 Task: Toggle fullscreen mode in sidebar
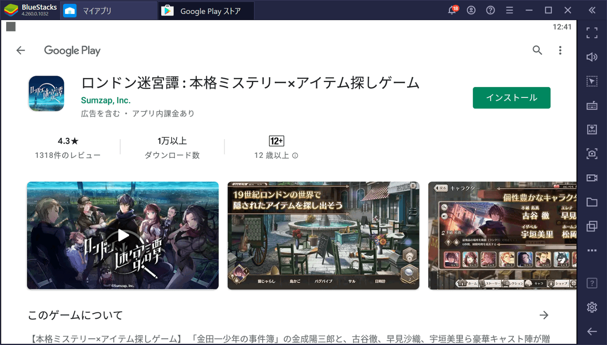[x=592, y=33]
